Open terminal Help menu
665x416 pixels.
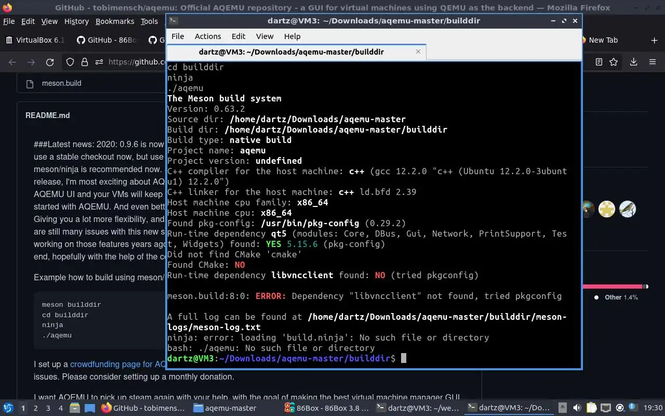coord(292,36)
